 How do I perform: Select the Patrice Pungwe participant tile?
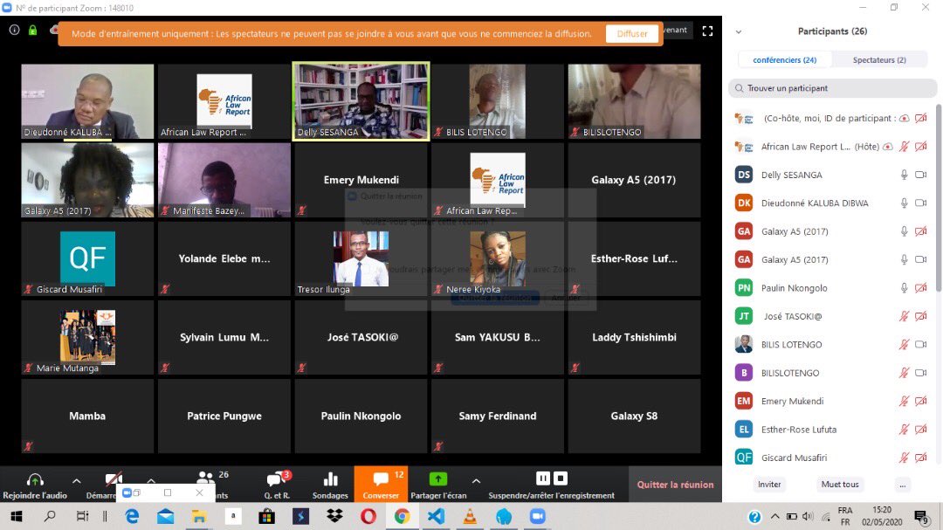(x=224, y=416)
